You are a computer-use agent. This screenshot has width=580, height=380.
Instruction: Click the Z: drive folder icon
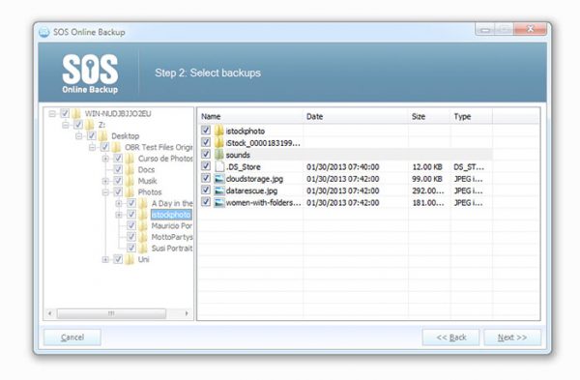90,125
